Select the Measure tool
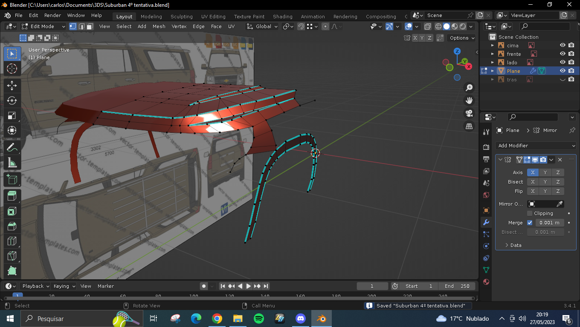The height and width of the screenshot is (327, 580). click(x=12, y=163)
